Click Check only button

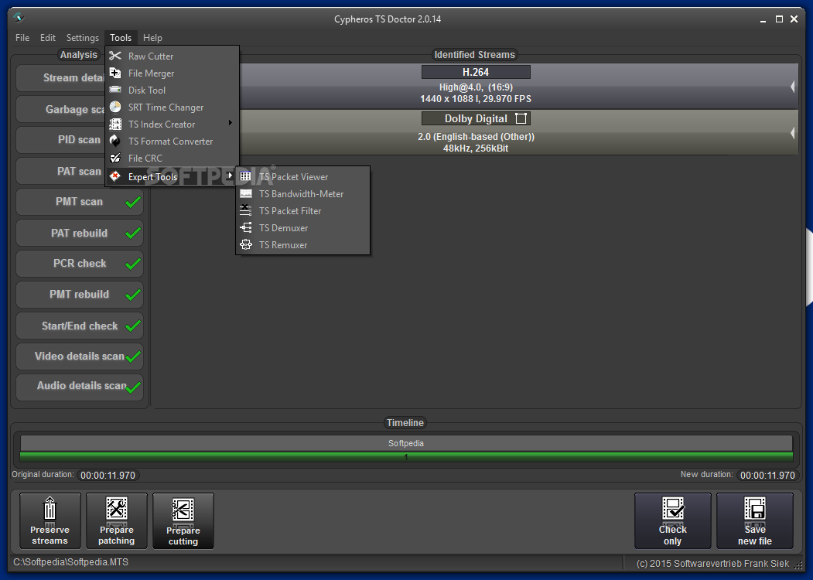point(672,520)
